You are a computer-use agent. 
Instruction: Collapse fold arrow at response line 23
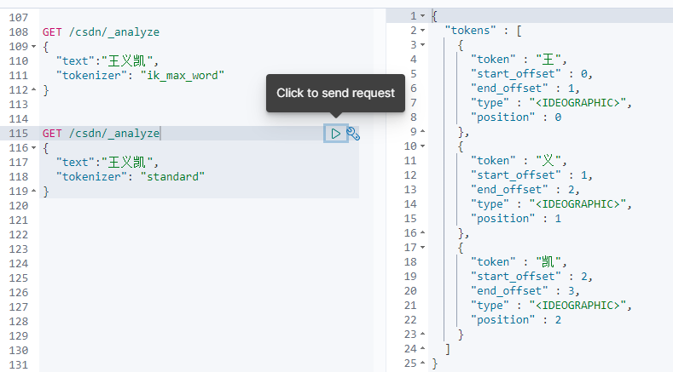(422, 334)
